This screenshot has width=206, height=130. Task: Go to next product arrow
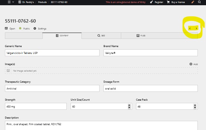point(196,28)
